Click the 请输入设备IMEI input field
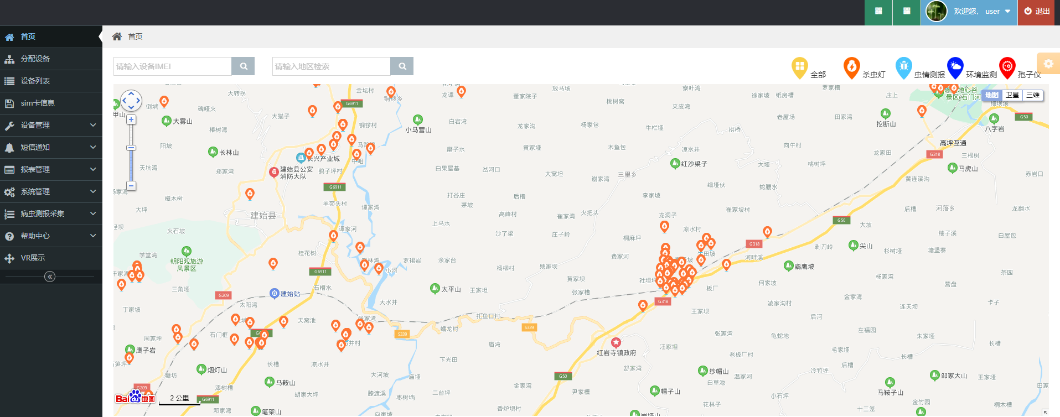This screenshot has height=417, width=1060. coord(172,66)
